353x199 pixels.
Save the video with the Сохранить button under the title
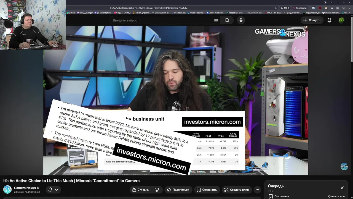(207, 190)
